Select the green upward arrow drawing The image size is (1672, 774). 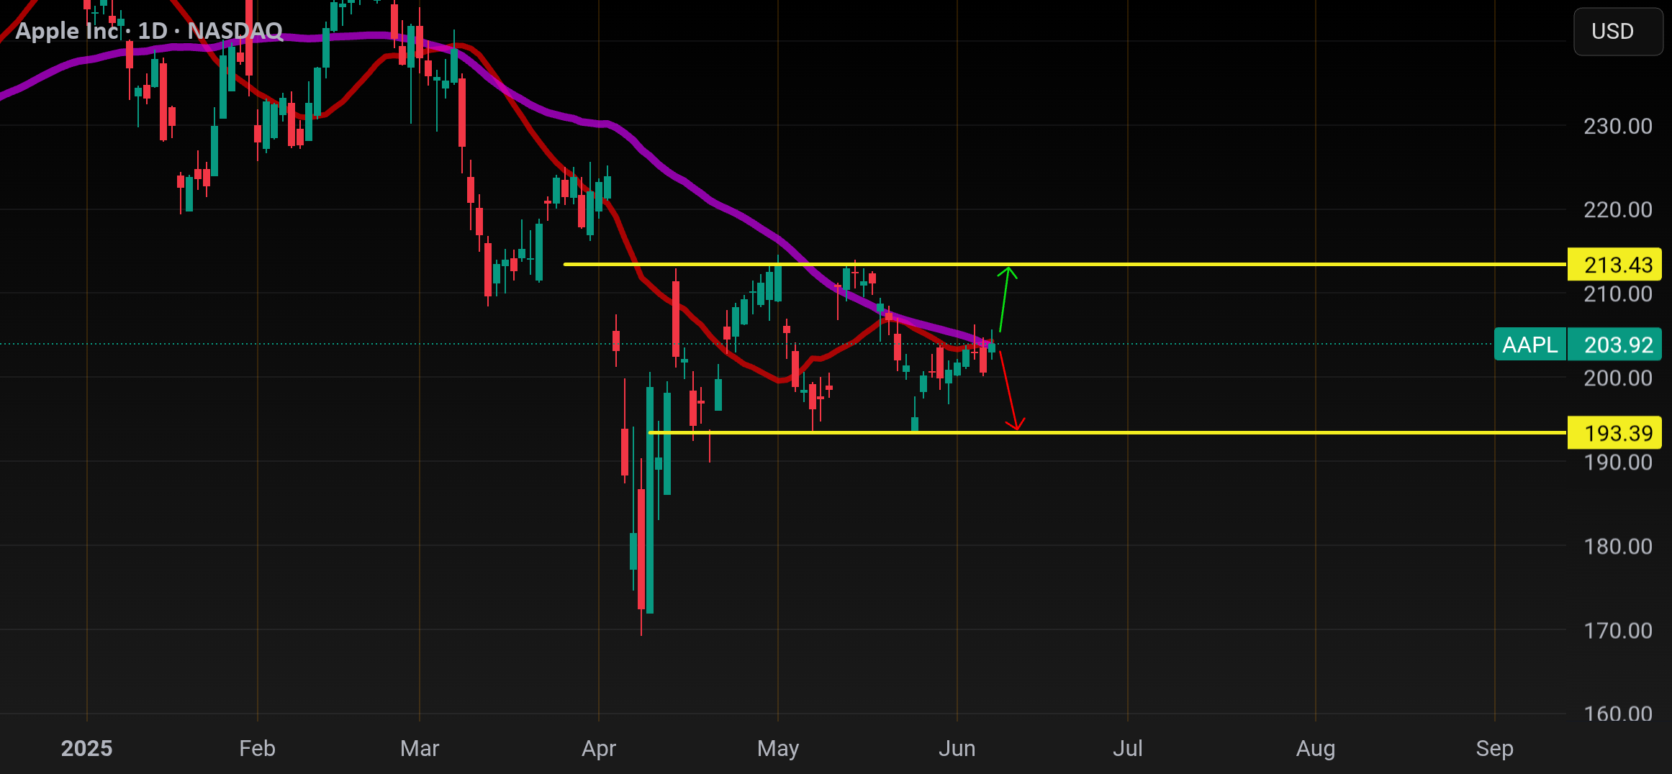point(1006,299)
